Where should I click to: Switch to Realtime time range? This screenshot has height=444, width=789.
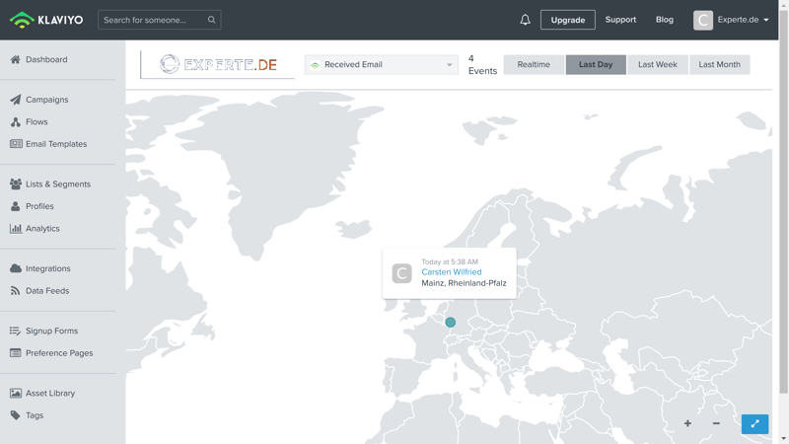[x=534, y=65]
